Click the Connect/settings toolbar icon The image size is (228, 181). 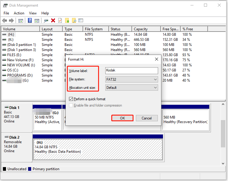[46, 21]
